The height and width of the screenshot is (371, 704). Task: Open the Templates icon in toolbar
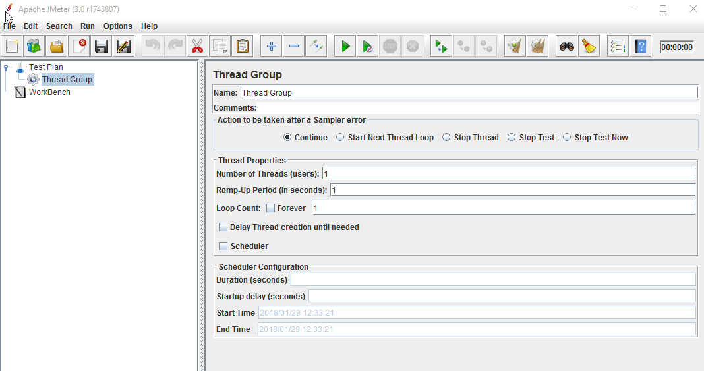click(x=34, y=46)
